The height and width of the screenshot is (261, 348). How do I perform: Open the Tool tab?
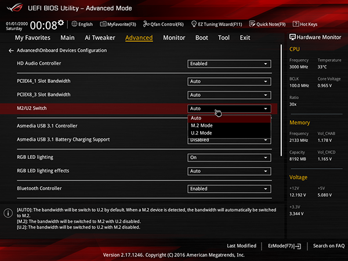224,38
